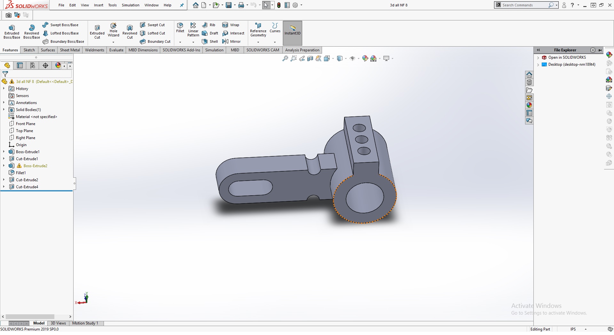The image size is (614, 335).
Task: Click the Zoom to Fit icon
Action: (x=285, y=58)
